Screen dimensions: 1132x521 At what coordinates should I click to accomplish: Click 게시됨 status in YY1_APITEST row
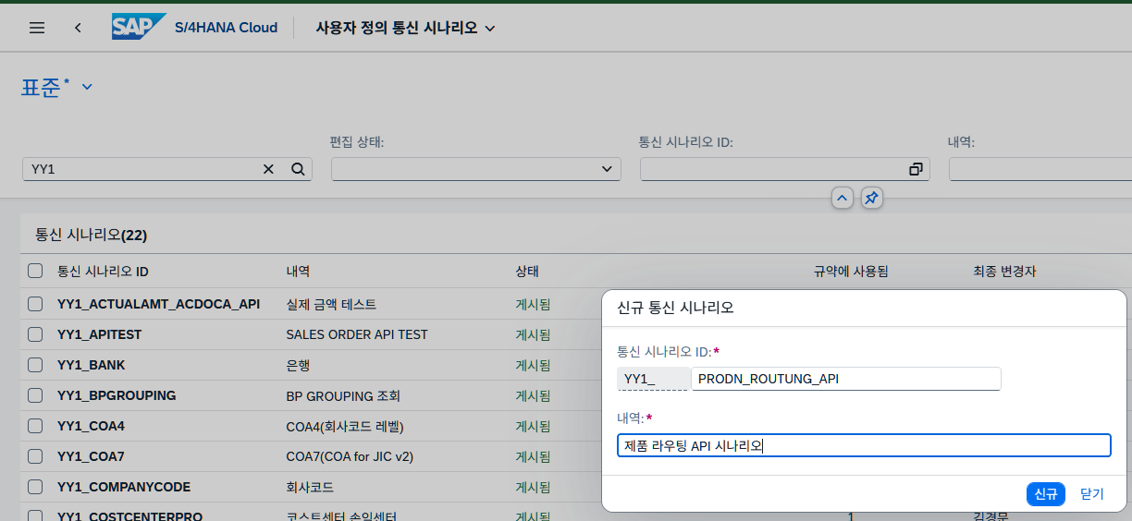coord(533,333)
